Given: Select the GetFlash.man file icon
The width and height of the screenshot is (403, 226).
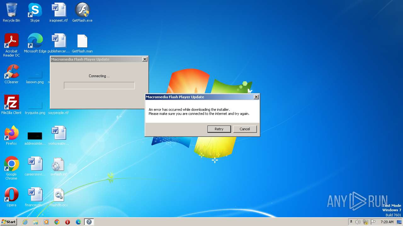Looking at the screenshot, I should 82,43.
